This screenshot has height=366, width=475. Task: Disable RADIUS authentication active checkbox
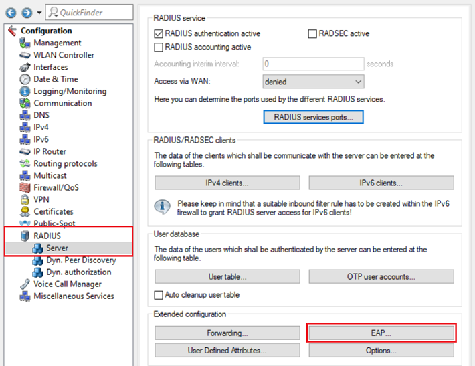(159, 33)
